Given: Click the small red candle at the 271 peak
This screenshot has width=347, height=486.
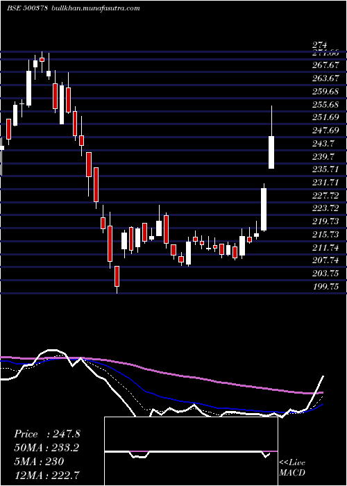Looking at the screenshot, I should point(42,60).
